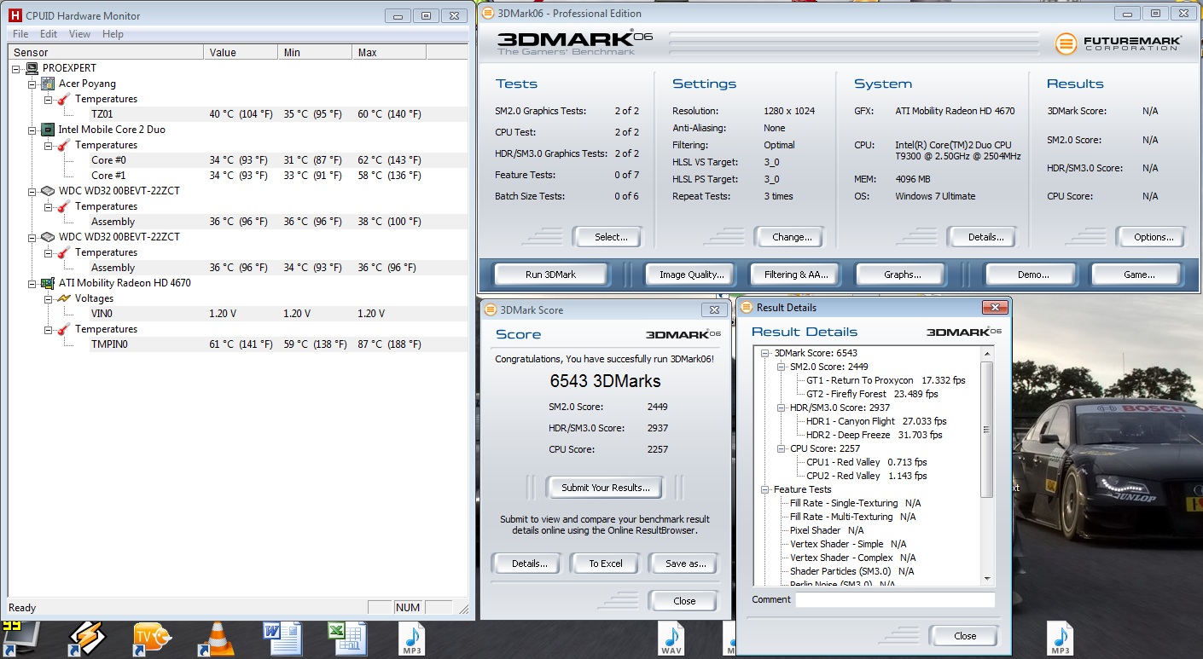This screenshot has width=1203, height=659.
Task: Launch the Demo... button
Action: (x=1033, y=275)
